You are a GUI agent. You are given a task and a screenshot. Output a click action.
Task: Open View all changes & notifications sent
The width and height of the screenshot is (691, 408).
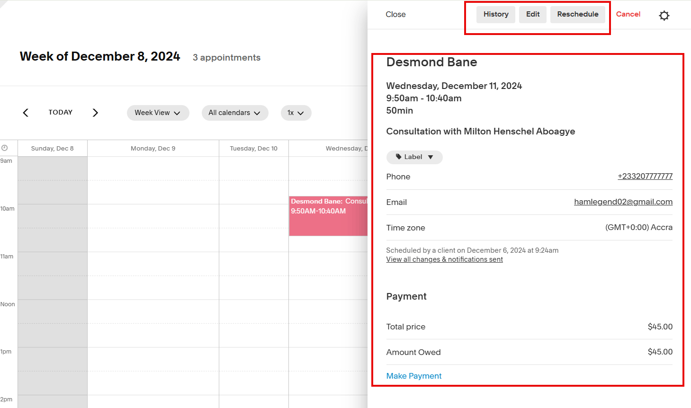coord(444,259)
